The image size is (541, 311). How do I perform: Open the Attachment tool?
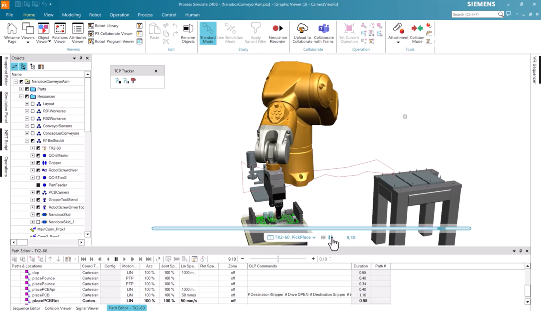[x=398, y=34]
